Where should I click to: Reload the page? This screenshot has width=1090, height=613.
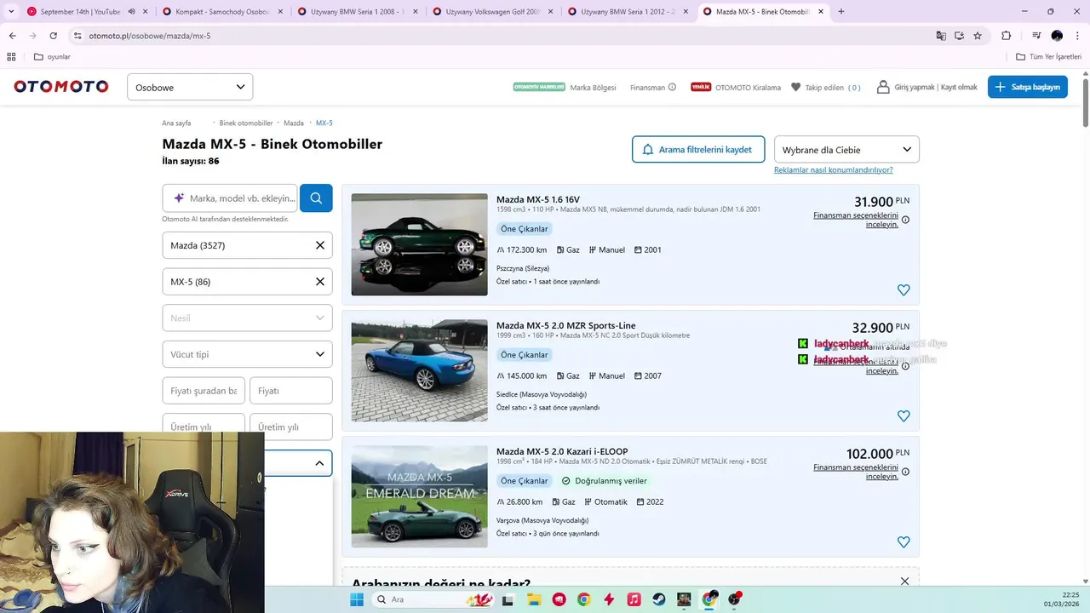click(53, 36)
